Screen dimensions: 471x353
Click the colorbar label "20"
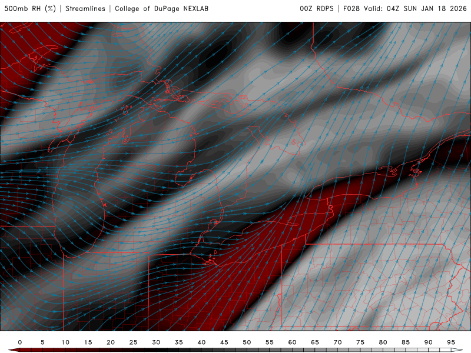pyautogui.click(x=111, y=342)
